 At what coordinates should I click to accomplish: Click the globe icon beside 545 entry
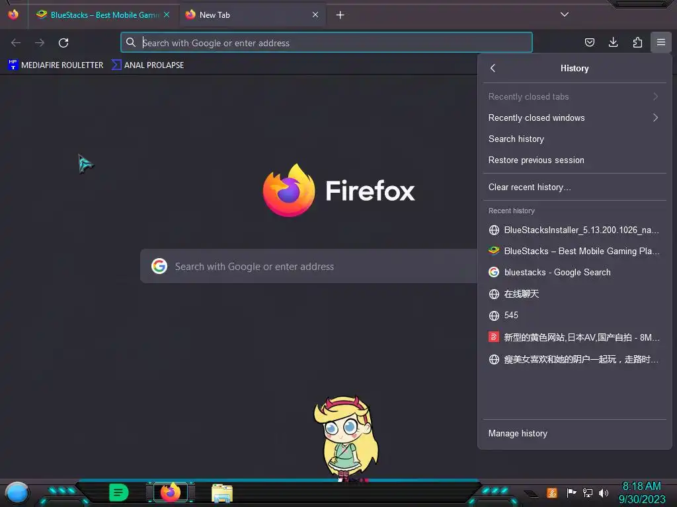[494, 316]
